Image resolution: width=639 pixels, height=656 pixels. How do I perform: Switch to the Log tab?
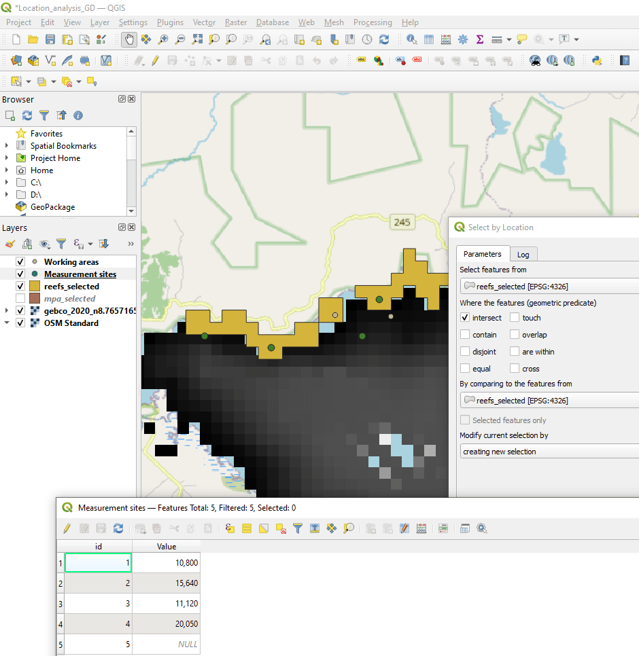[x=523, y=255]
